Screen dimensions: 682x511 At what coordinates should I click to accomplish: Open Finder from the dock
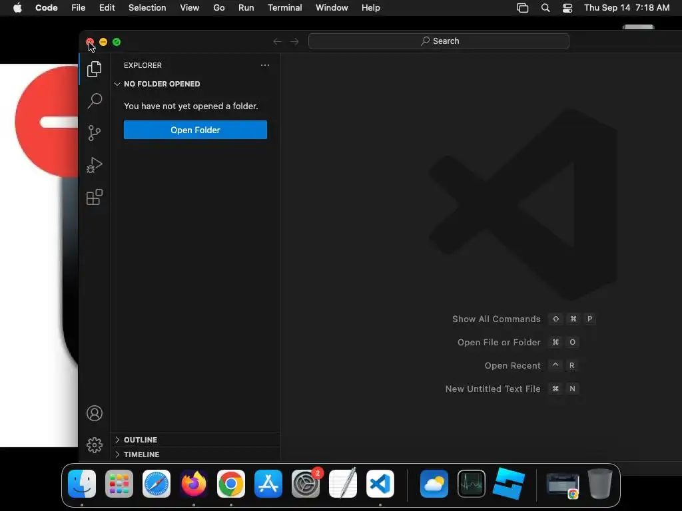pos(82,484)
